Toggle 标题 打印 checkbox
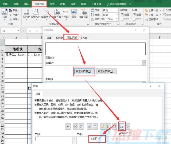The image size is (171, 144). tap(134, 19)
